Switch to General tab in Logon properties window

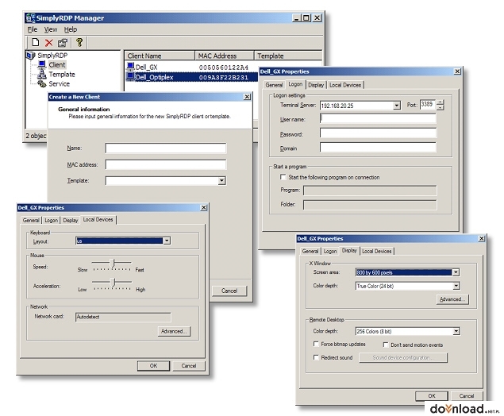point(274,85)
